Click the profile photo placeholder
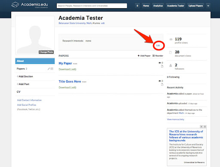 click(35, 35)
